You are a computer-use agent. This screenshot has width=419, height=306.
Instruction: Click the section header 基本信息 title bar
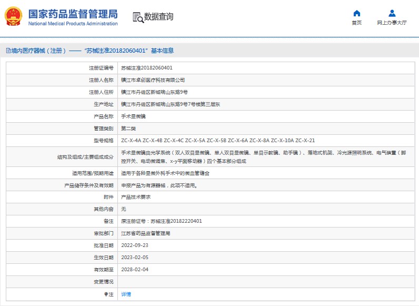coord(162,51)
